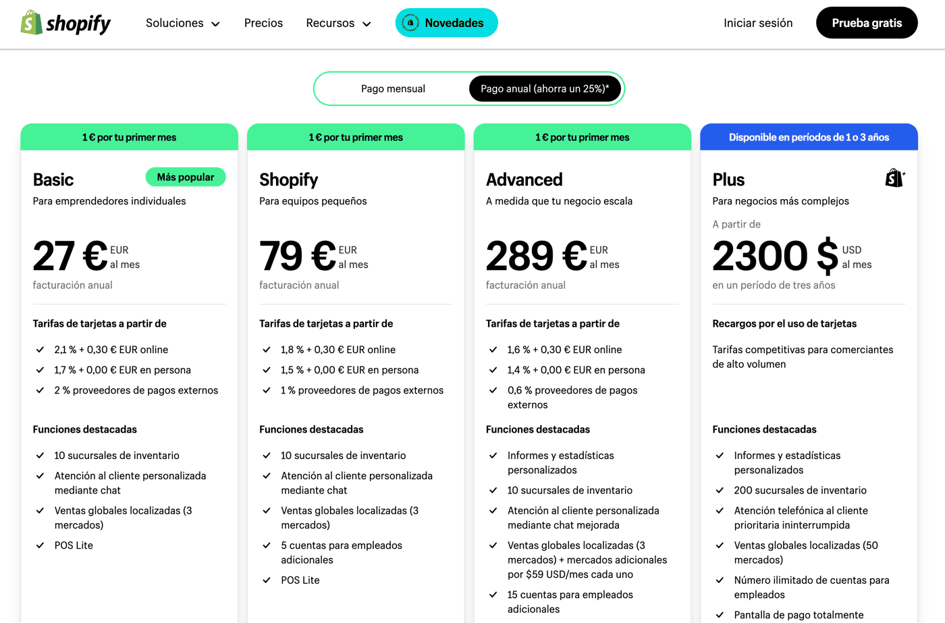Viewport: 945px width, 623px height.
Task: Click checkmark beside 2 % proveedores de pagos externos
Action: point(40,390)
